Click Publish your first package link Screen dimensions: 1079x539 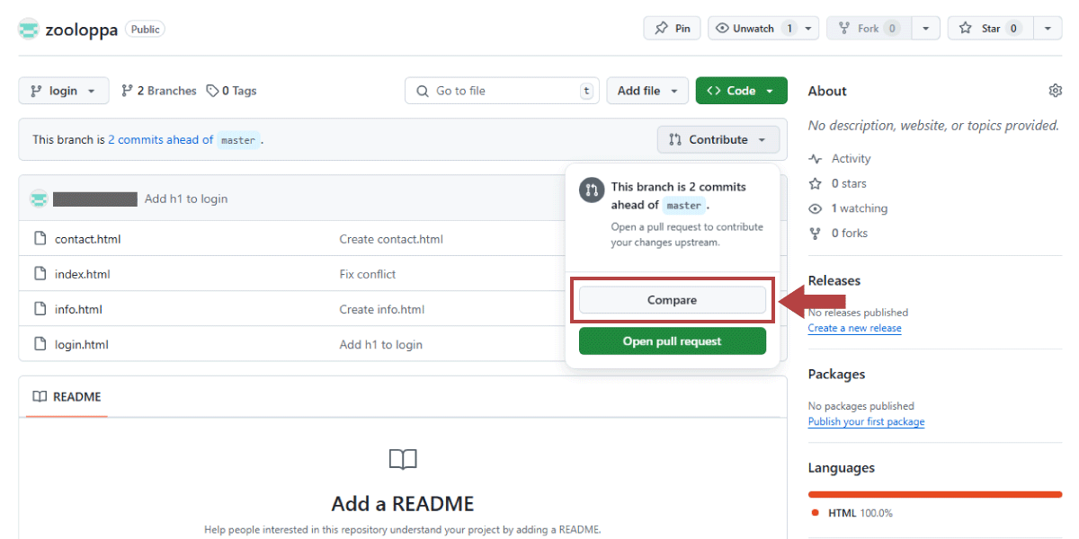(x=866, y=421)
